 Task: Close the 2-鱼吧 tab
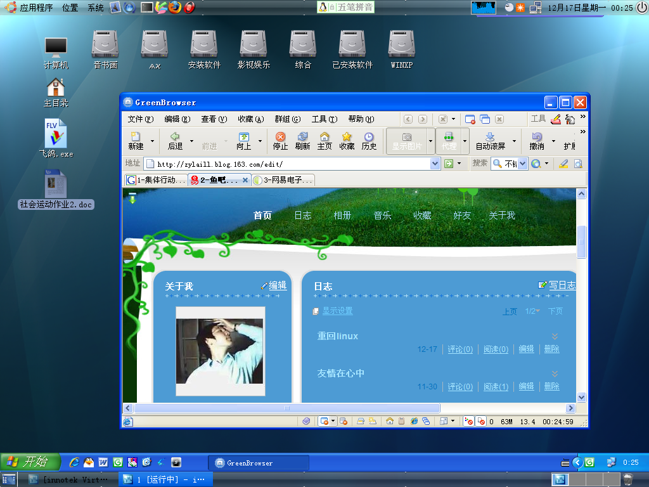(x=245, y=180)
